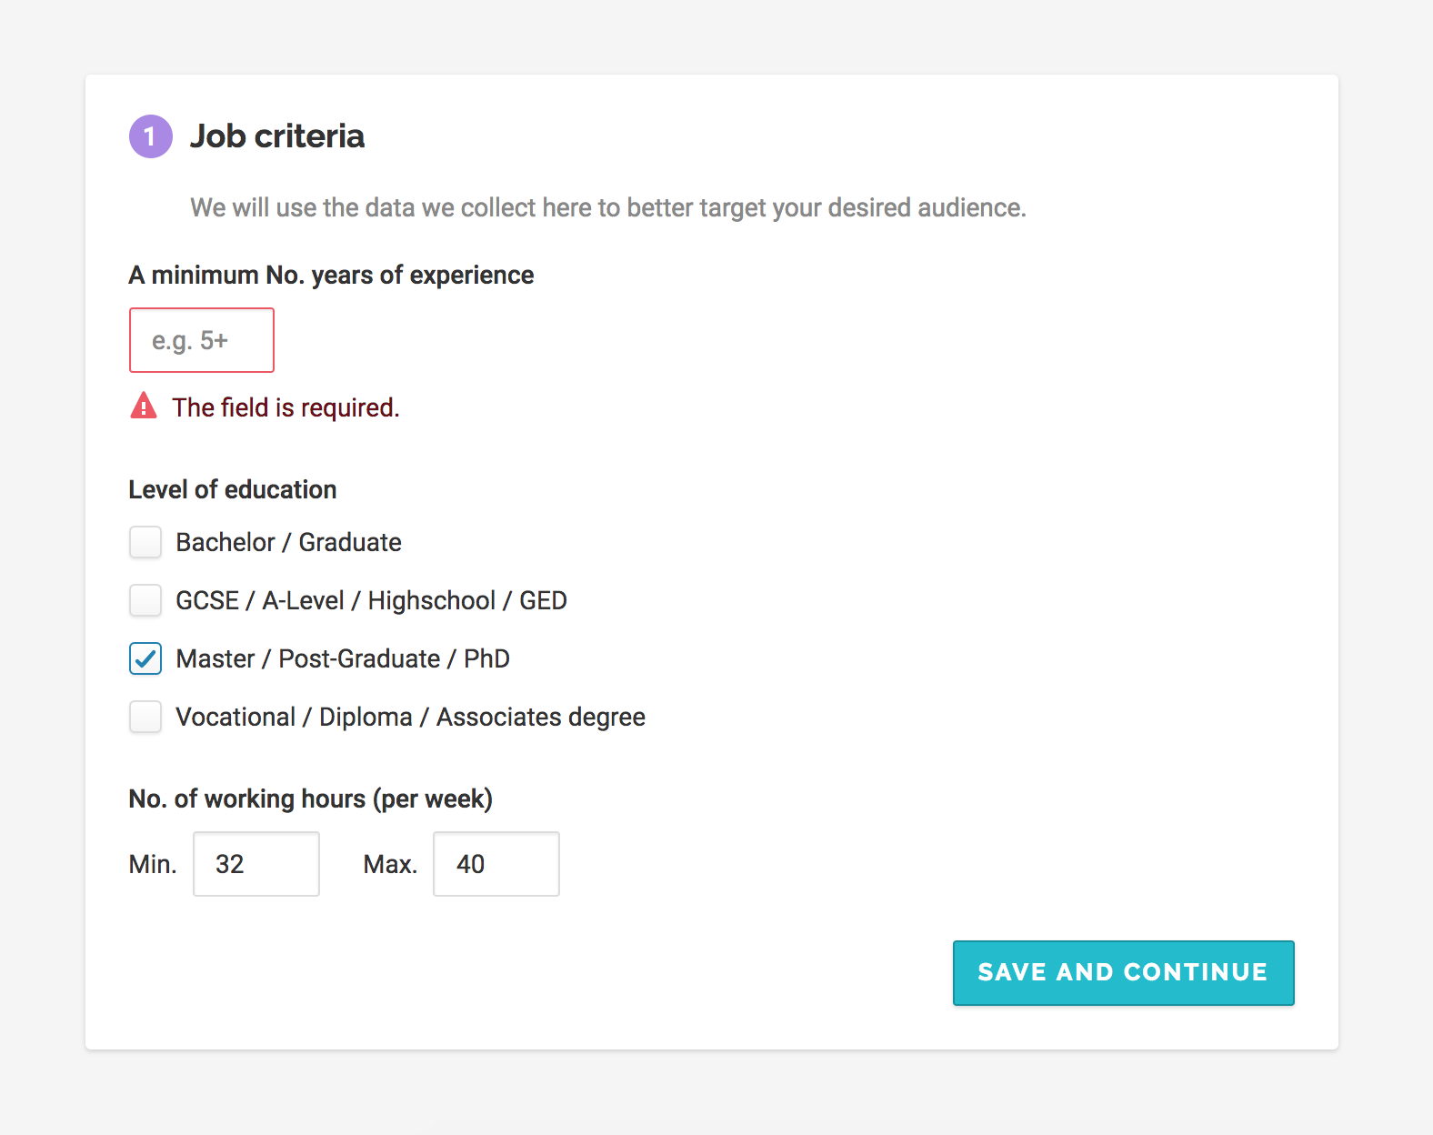
Task: Click the 'Max.' label
Action: tap(390, 864)
